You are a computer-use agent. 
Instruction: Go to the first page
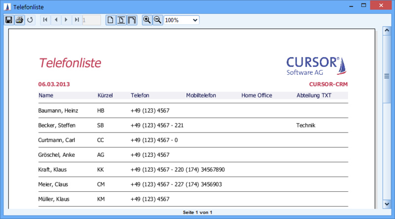[x=45, y=20]
